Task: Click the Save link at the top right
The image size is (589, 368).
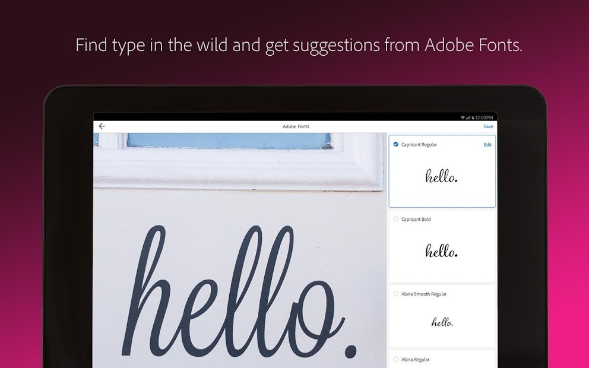Action: (x=488, y=126)
